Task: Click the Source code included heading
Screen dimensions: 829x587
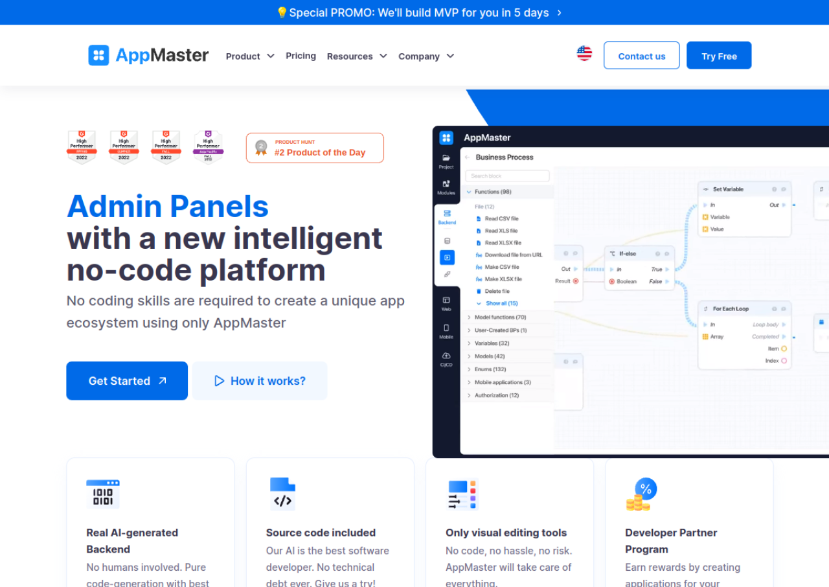Action: (x=321, y=533)
